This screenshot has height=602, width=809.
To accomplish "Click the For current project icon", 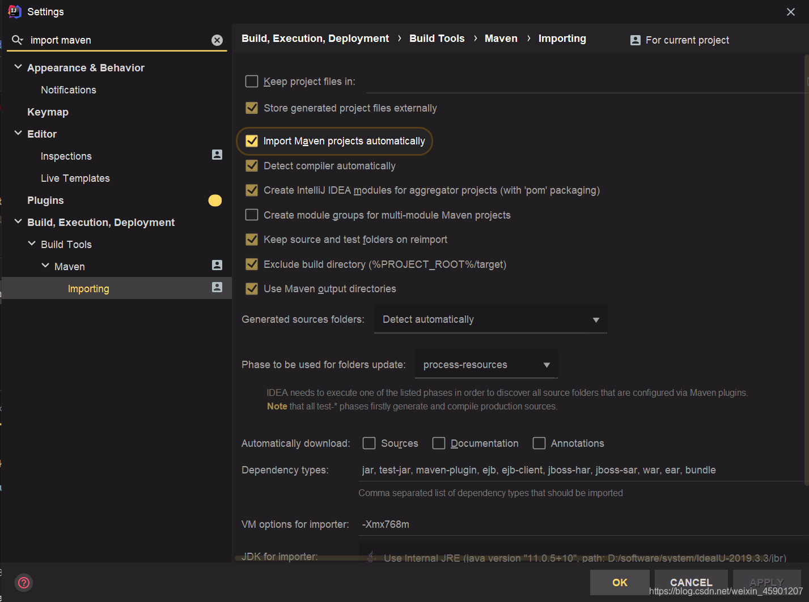I will point(636,40).
